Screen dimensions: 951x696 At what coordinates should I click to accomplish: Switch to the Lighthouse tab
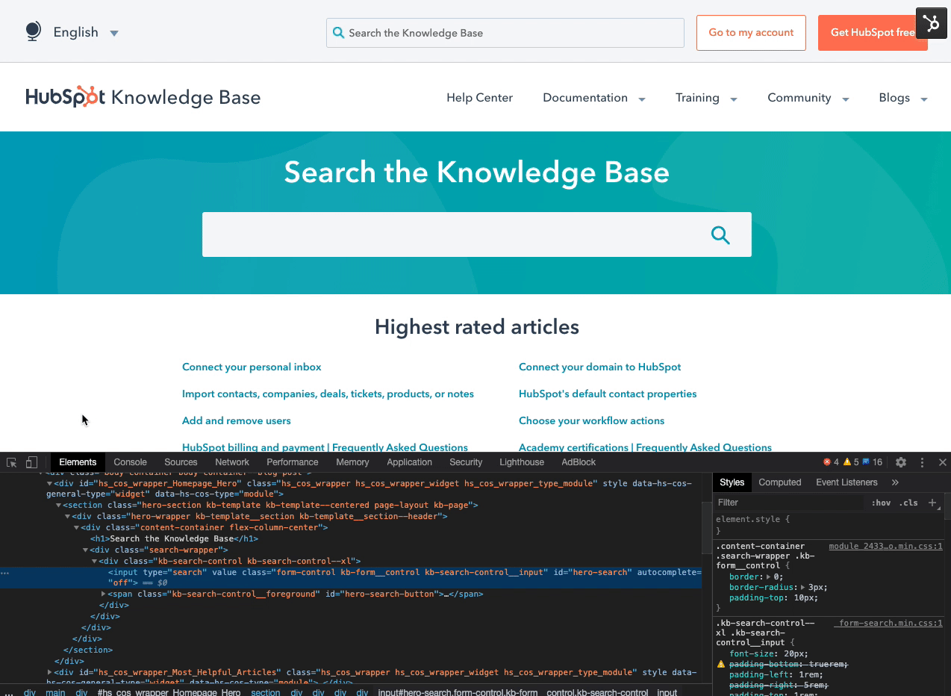[522, 462]
